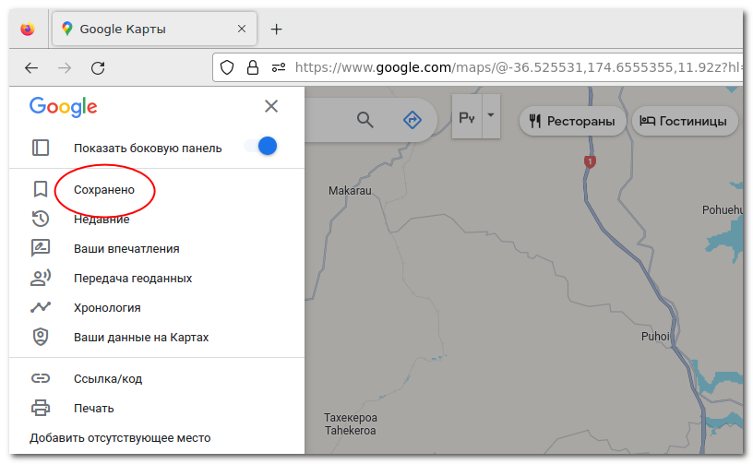
Task: Click the search magnifier icon
Action: coord(365,120)
